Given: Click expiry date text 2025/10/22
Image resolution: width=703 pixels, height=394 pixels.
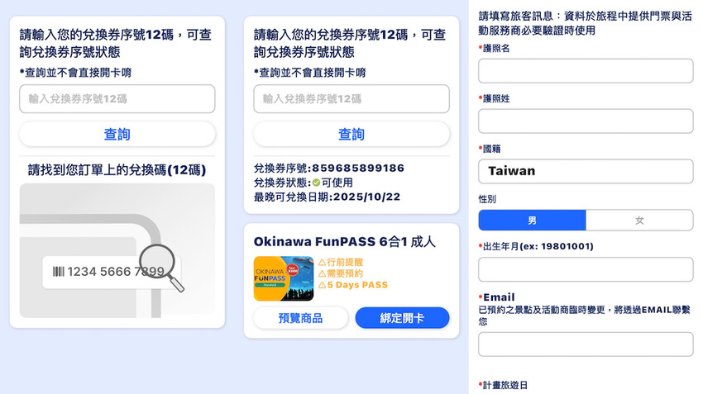Looking at the screenshot, I should 366,197.
